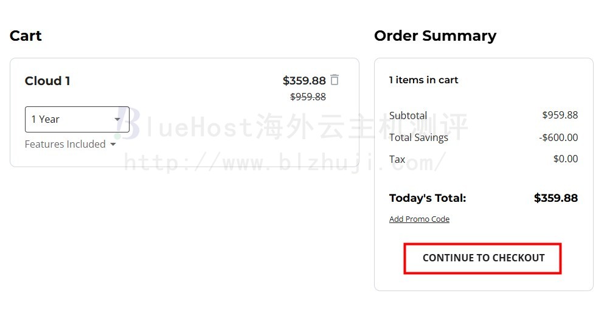Click the $0.00 tax amount

tap(566, 159)
